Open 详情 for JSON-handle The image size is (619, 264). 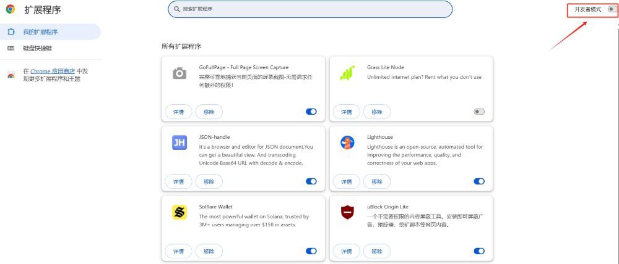[178, 181]
